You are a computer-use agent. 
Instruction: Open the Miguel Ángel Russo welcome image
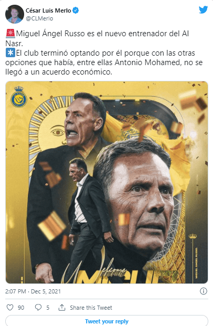pos(106,182)
